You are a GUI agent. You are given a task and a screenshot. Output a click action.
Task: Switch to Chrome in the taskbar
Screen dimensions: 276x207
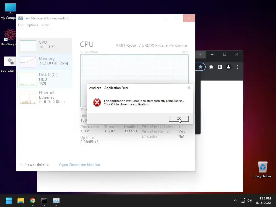click(x=33, y=201)
